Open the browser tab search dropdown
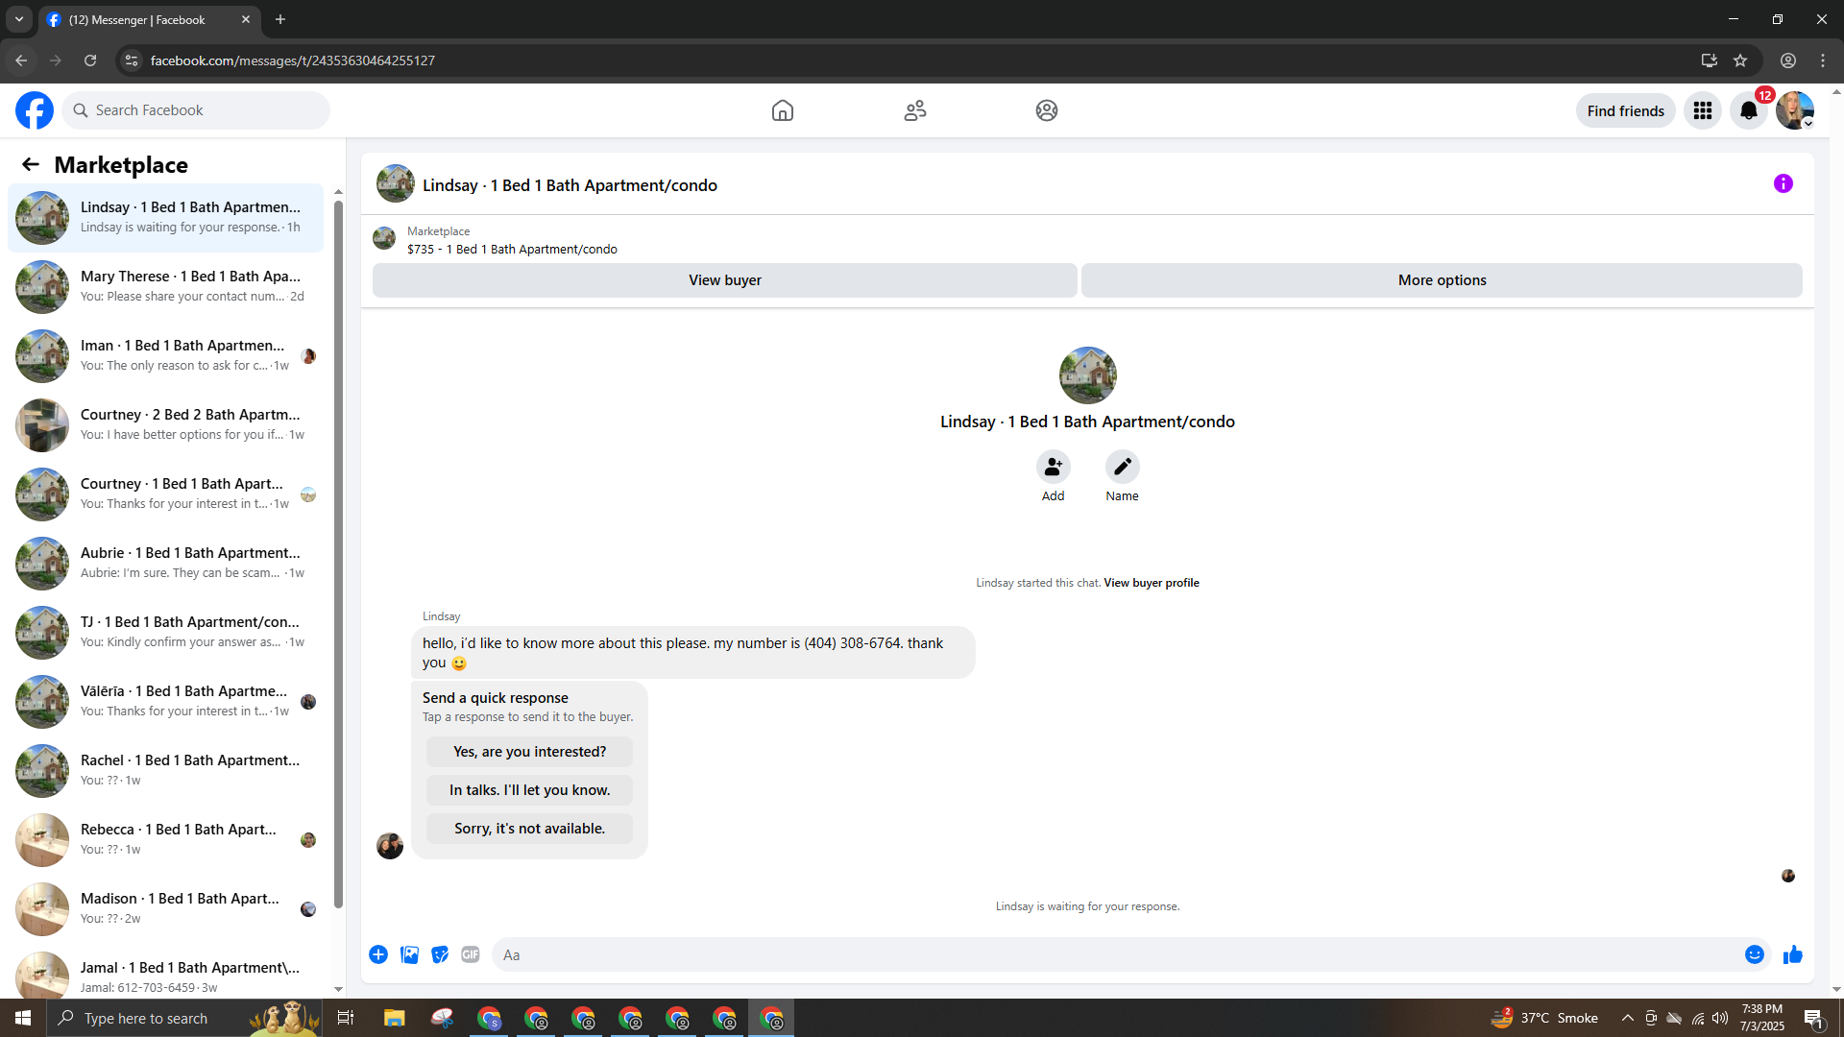This screenshot has height=1037, width=1844. [x=19, y=19]
